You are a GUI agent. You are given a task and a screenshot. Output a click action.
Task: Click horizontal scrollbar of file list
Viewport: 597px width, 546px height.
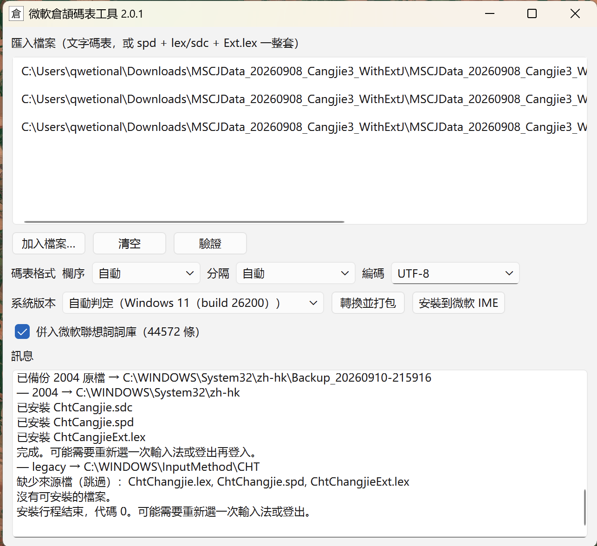tap(184, 222)
